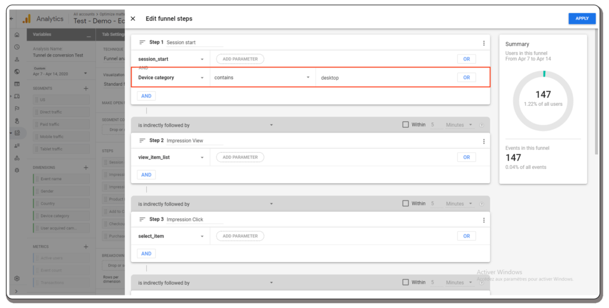Enable the Within checkbox above Step 2
The image size is (609, 308).
tap(406, 125)
